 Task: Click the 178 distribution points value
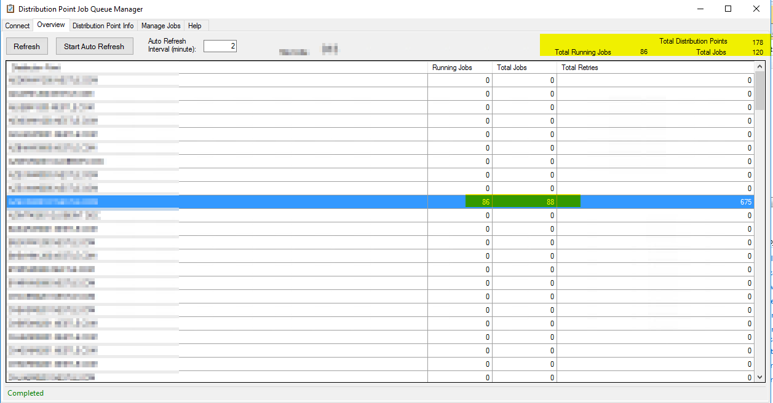click(x=758, y=42)
